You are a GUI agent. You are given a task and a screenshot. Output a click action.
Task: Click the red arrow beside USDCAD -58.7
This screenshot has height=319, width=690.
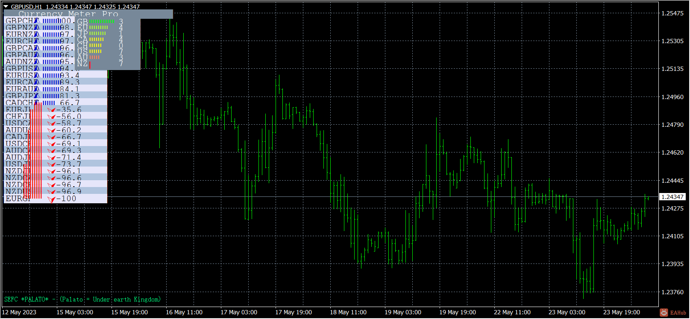52,124
